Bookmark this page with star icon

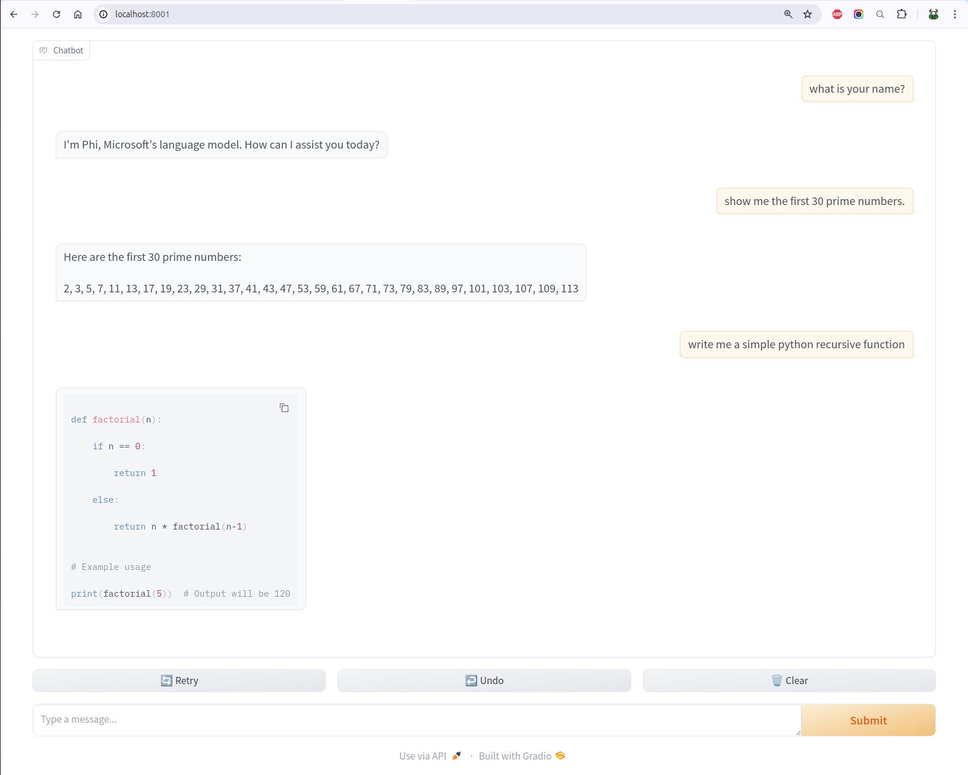(x=808, y=14)
